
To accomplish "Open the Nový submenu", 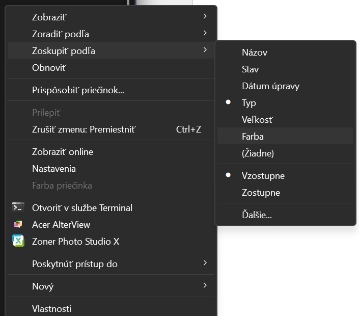I will point(205,285).
